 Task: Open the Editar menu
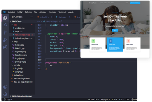point(20,12)
